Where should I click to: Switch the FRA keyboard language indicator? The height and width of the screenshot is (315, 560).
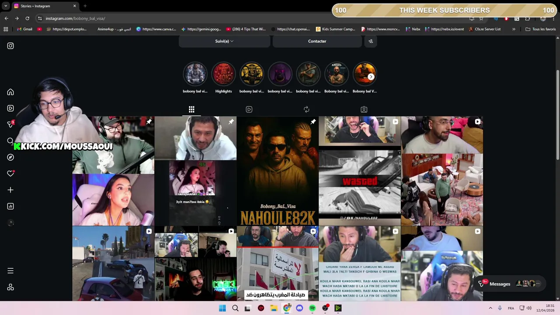[x=511, y=308]
